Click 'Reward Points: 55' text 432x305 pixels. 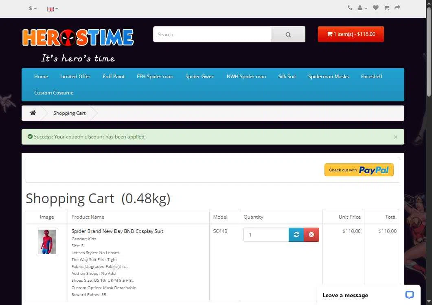coord(89,294)
